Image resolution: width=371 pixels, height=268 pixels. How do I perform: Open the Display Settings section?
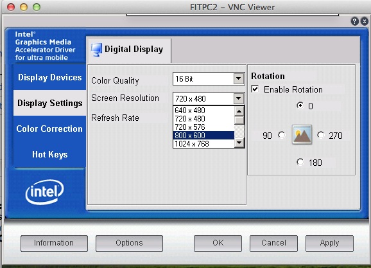49,103
